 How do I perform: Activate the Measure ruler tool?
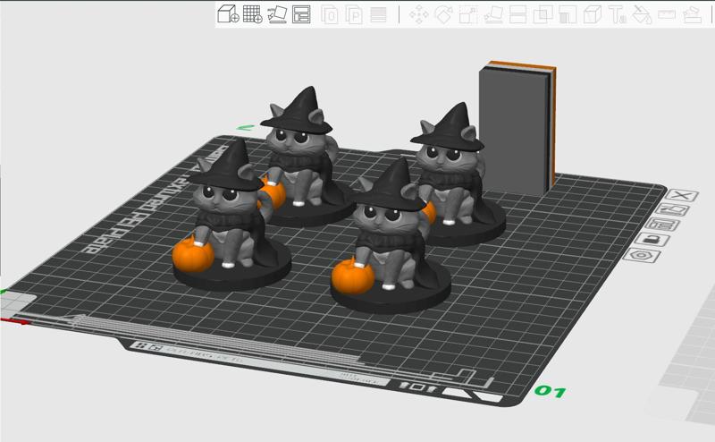coord(667,15)
